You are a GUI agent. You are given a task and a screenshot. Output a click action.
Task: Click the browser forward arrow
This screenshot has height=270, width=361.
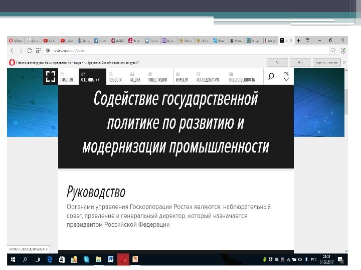click(x=21, y=50)
